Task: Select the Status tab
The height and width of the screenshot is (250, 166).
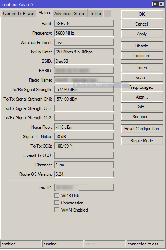Action: pos(44,13)
